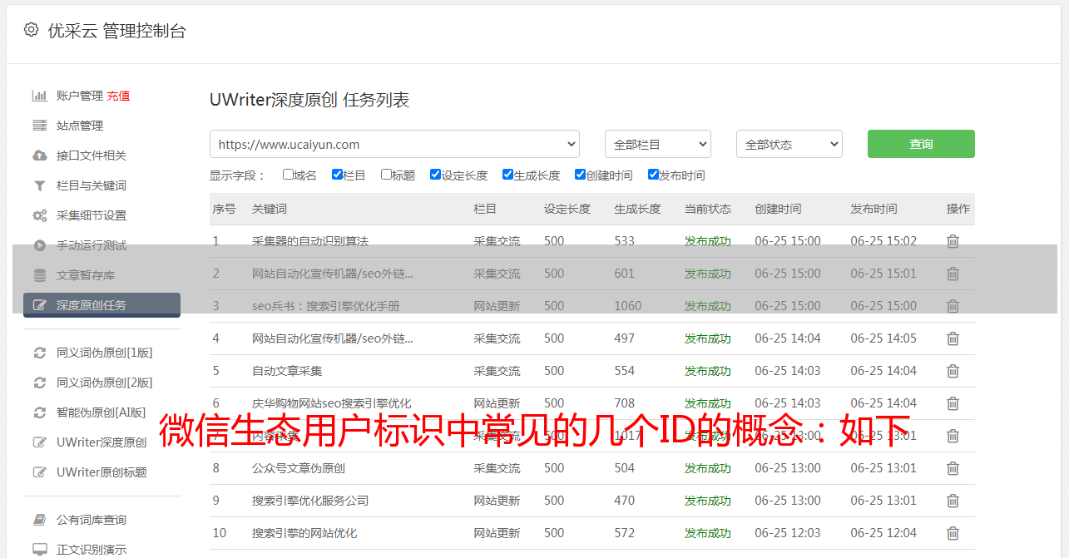Click the 智能伪原创[AI版] refresh icon
Viewport: 1069px width, 558px height.
pos(39,412)
